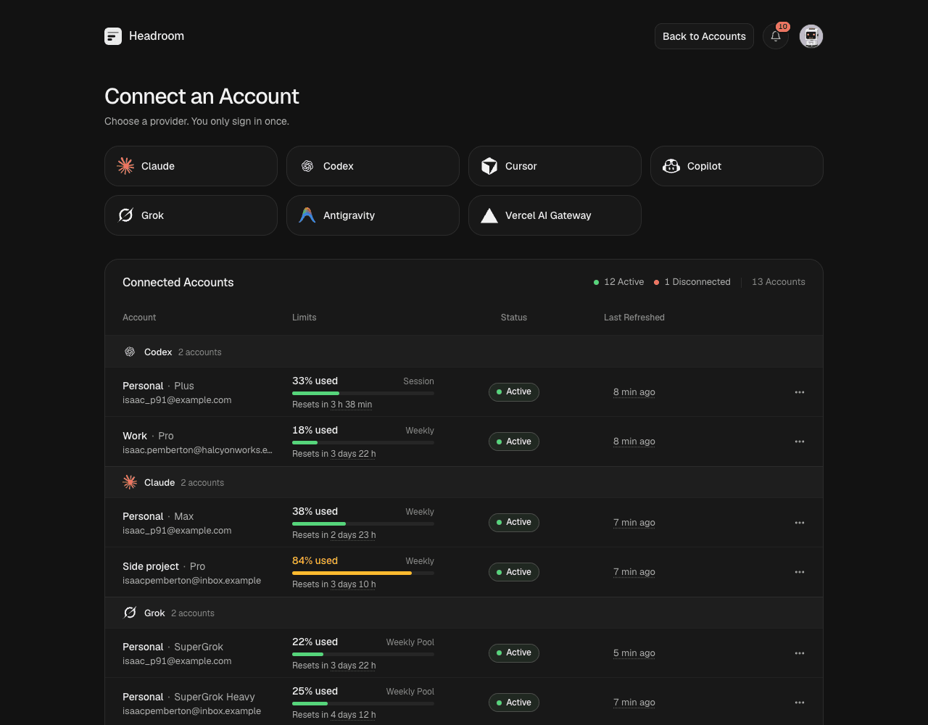Image resolution: width=928 pixels, height=725 pixels.
Task: Click 'Resets in 2 days 23 h' text
Action: (334, 535)
